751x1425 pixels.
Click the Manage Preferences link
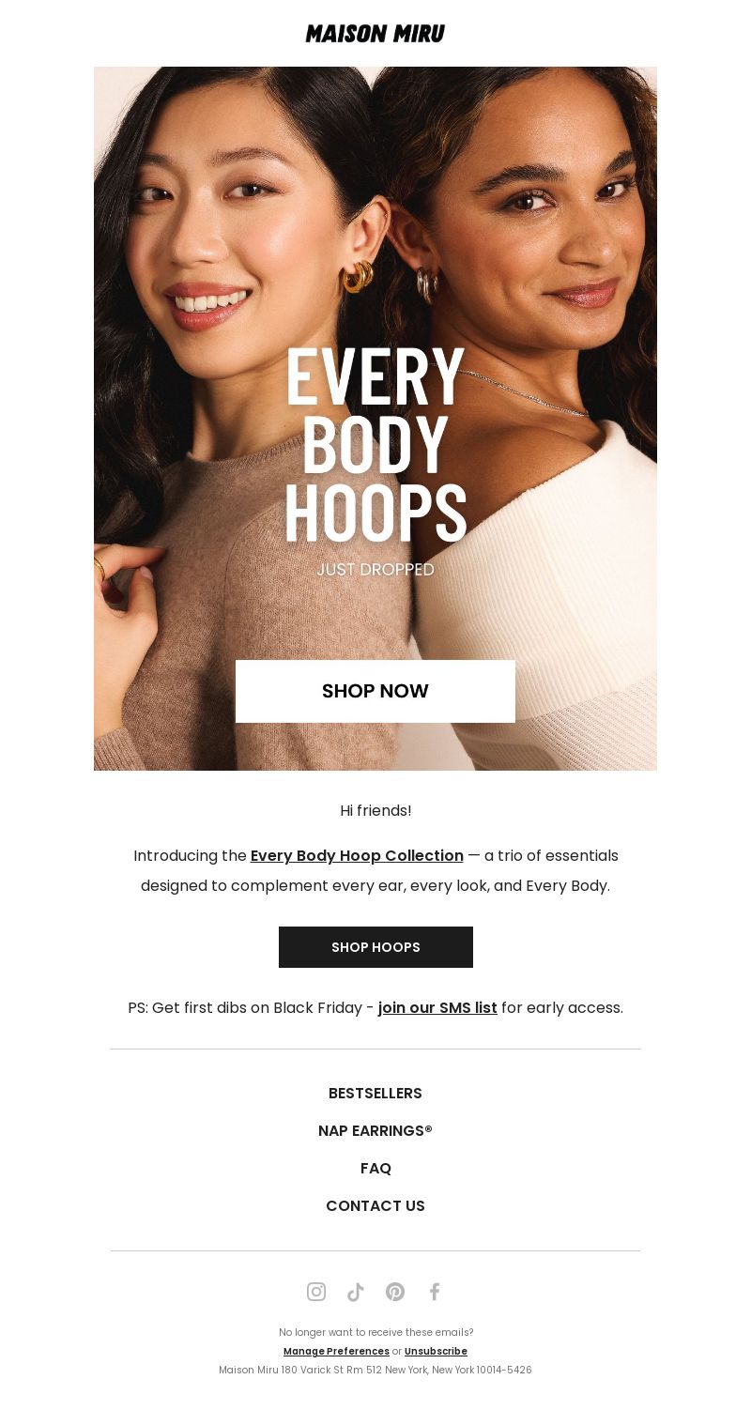[336, 1352]
